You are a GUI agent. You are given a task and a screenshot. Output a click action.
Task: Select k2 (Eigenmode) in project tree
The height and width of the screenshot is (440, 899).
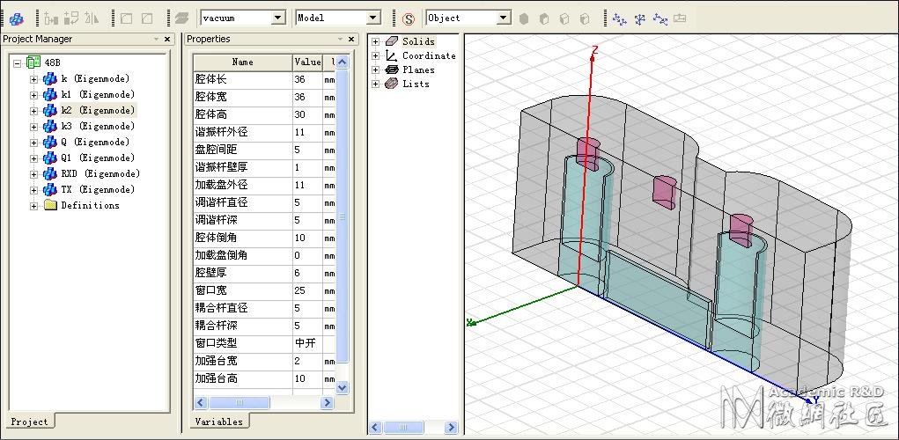click(98, 110)
